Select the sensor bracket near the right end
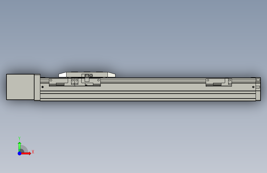Viewport: 267px width, 173px height. point(219,82)
